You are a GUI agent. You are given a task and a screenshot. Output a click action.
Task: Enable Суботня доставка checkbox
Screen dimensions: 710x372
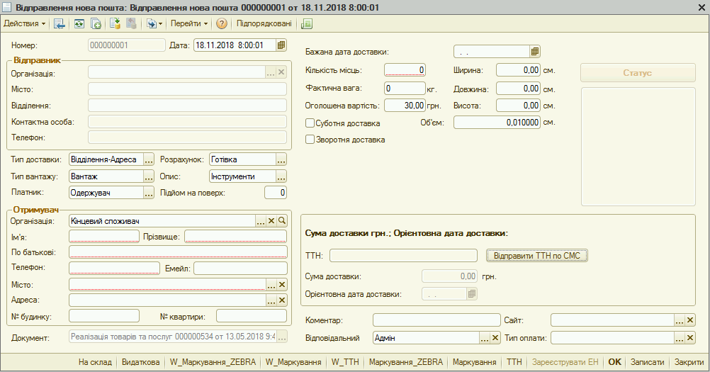point(310,123)
